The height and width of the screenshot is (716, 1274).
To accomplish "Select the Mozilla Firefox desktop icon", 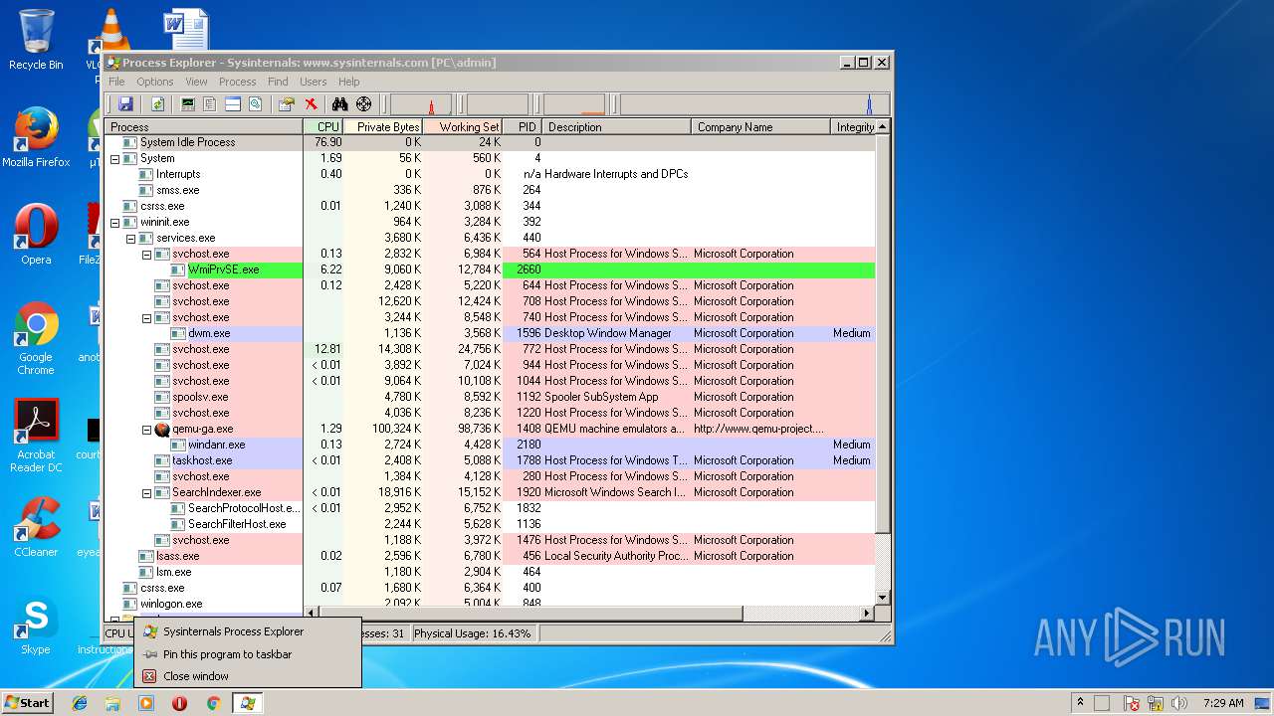I will coord(36,137).
